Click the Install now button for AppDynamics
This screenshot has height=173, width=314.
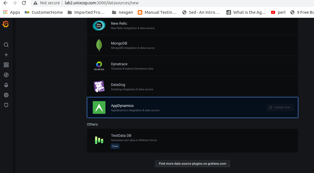(x=280, y=107)
